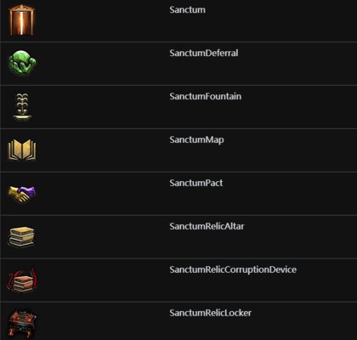Select the SanctumRelicAltar stacked books icon
This screenshot has height=340, width=357.
click(x=22, y=236)
